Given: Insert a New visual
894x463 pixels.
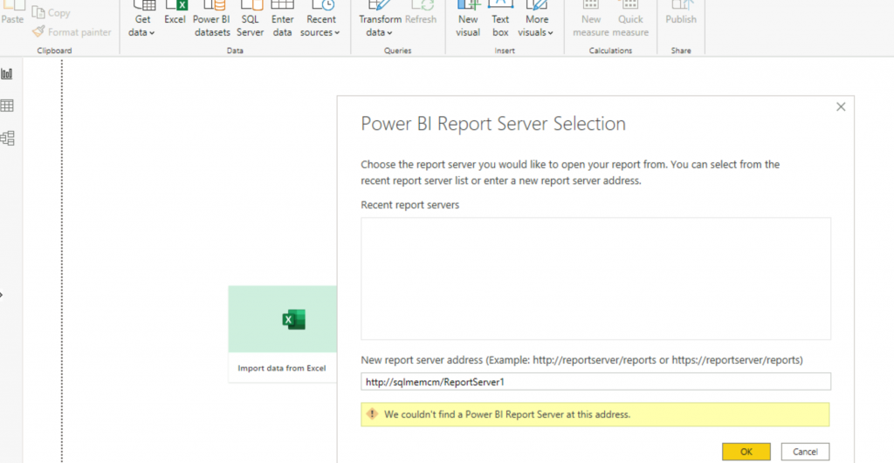Looking at the screenshot, I should [x=468, y=20].
